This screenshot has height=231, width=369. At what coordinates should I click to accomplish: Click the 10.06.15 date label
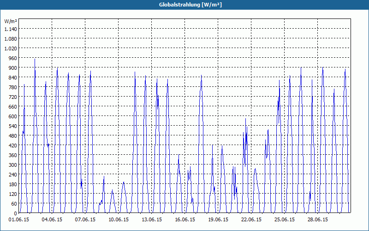[119, 220]
